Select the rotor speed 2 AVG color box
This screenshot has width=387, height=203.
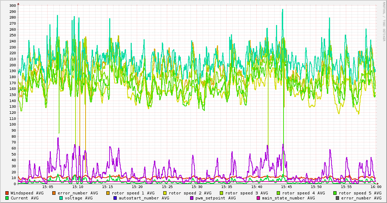click(165, 193)
